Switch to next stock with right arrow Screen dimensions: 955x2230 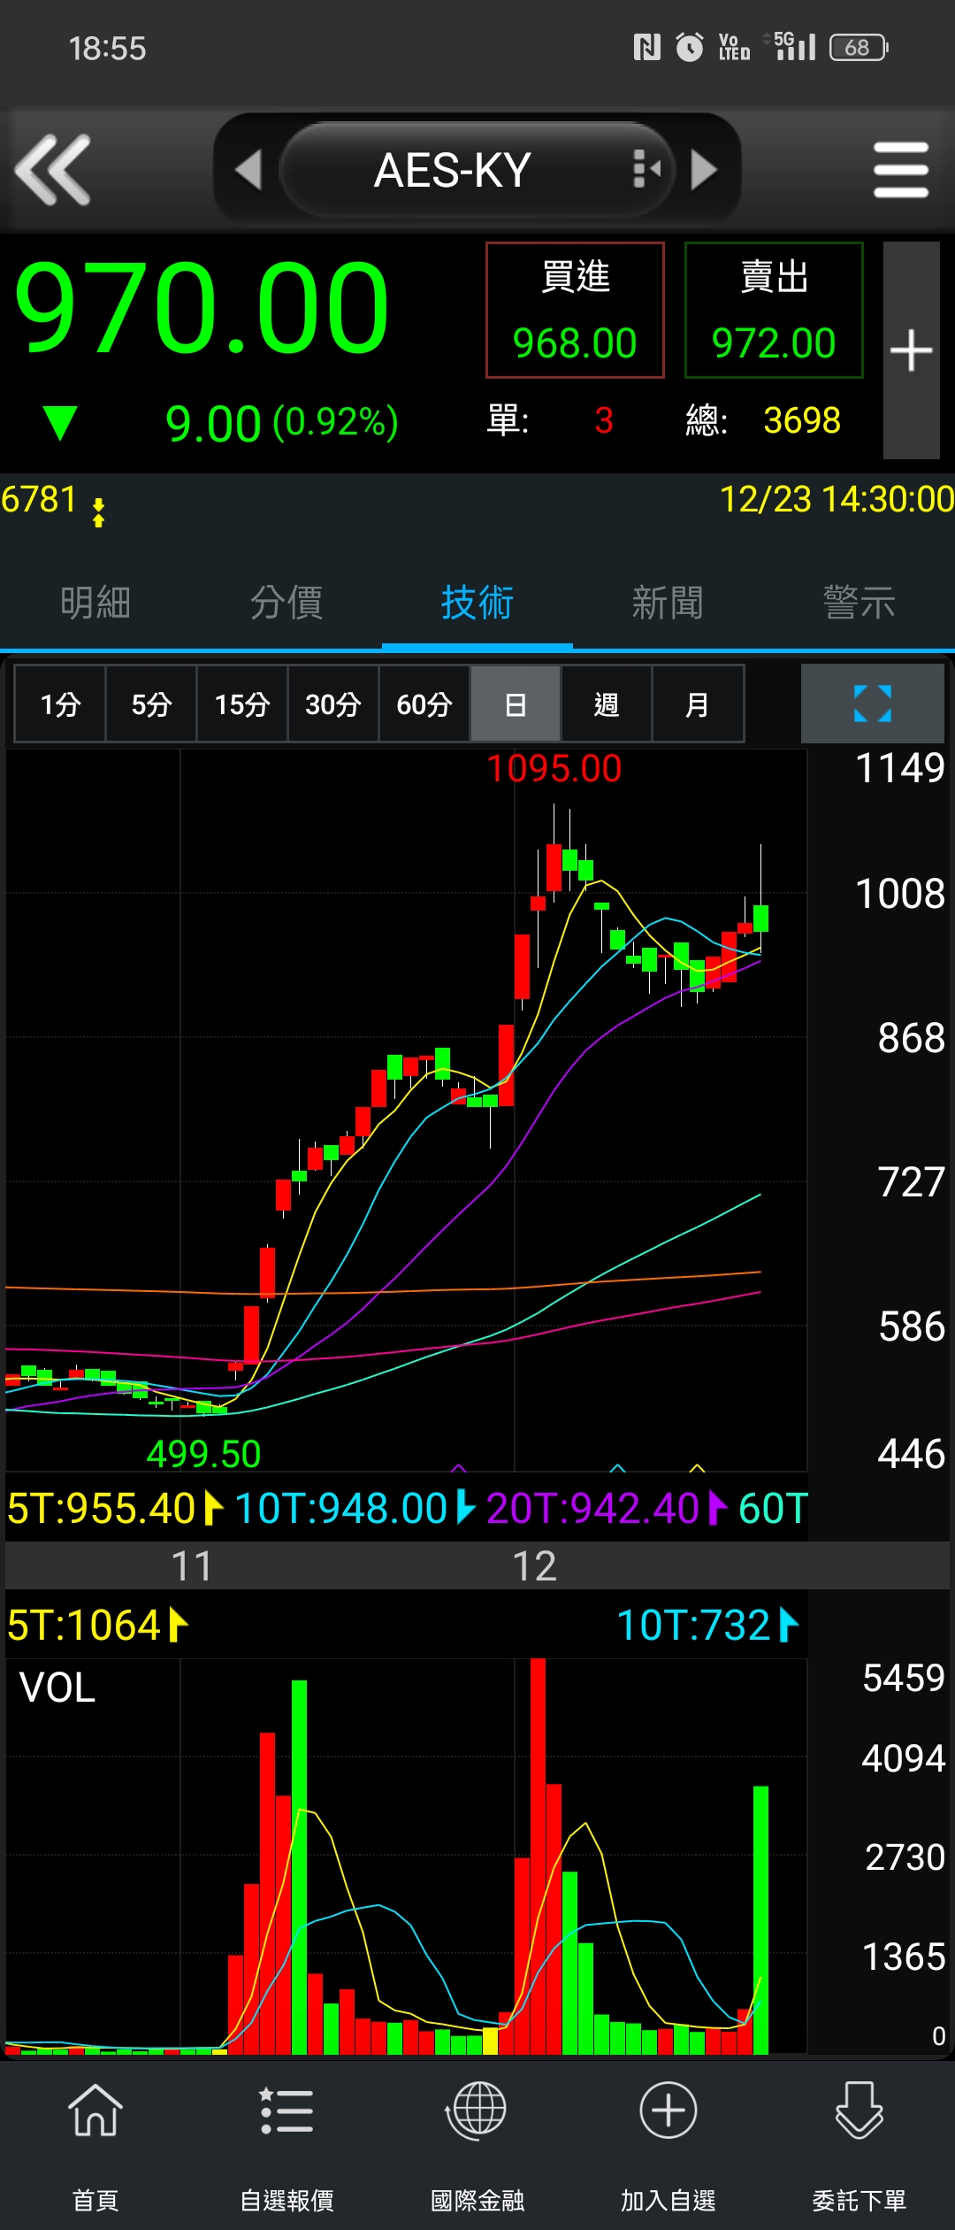click(704, 170)
